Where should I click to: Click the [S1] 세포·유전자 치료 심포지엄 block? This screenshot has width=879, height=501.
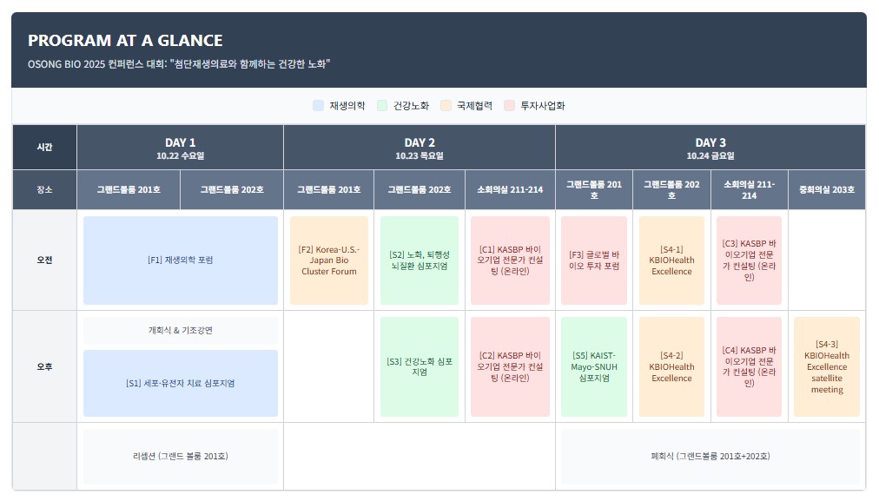coord(180,383)
